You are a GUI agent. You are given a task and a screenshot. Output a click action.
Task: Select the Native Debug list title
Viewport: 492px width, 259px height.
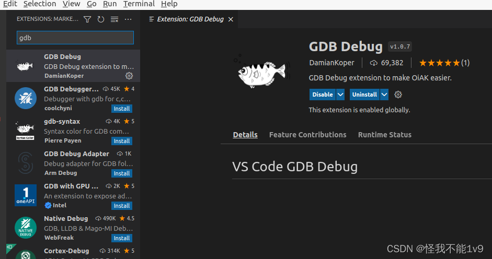point(66,219)
